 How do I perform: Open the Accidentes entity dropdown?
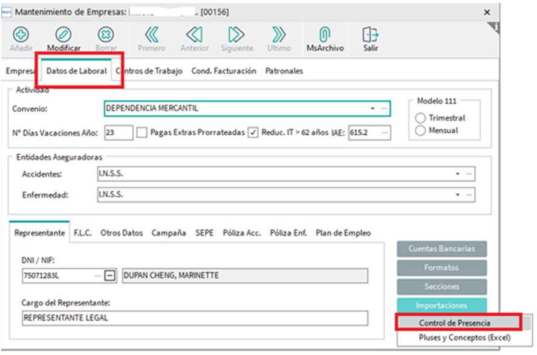457,174
